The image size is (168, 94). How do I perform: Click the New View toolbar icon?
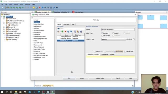[8, 8]
